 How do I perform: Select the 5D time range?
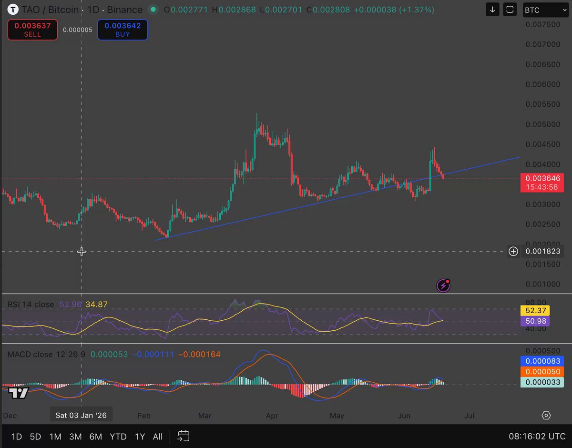(x=36, y=437)
